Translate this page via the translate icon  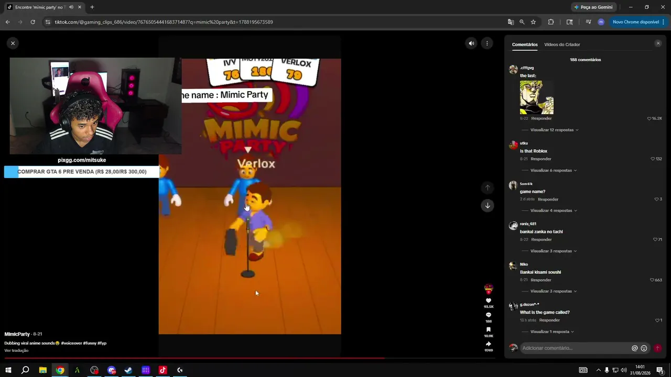(511, 22)
